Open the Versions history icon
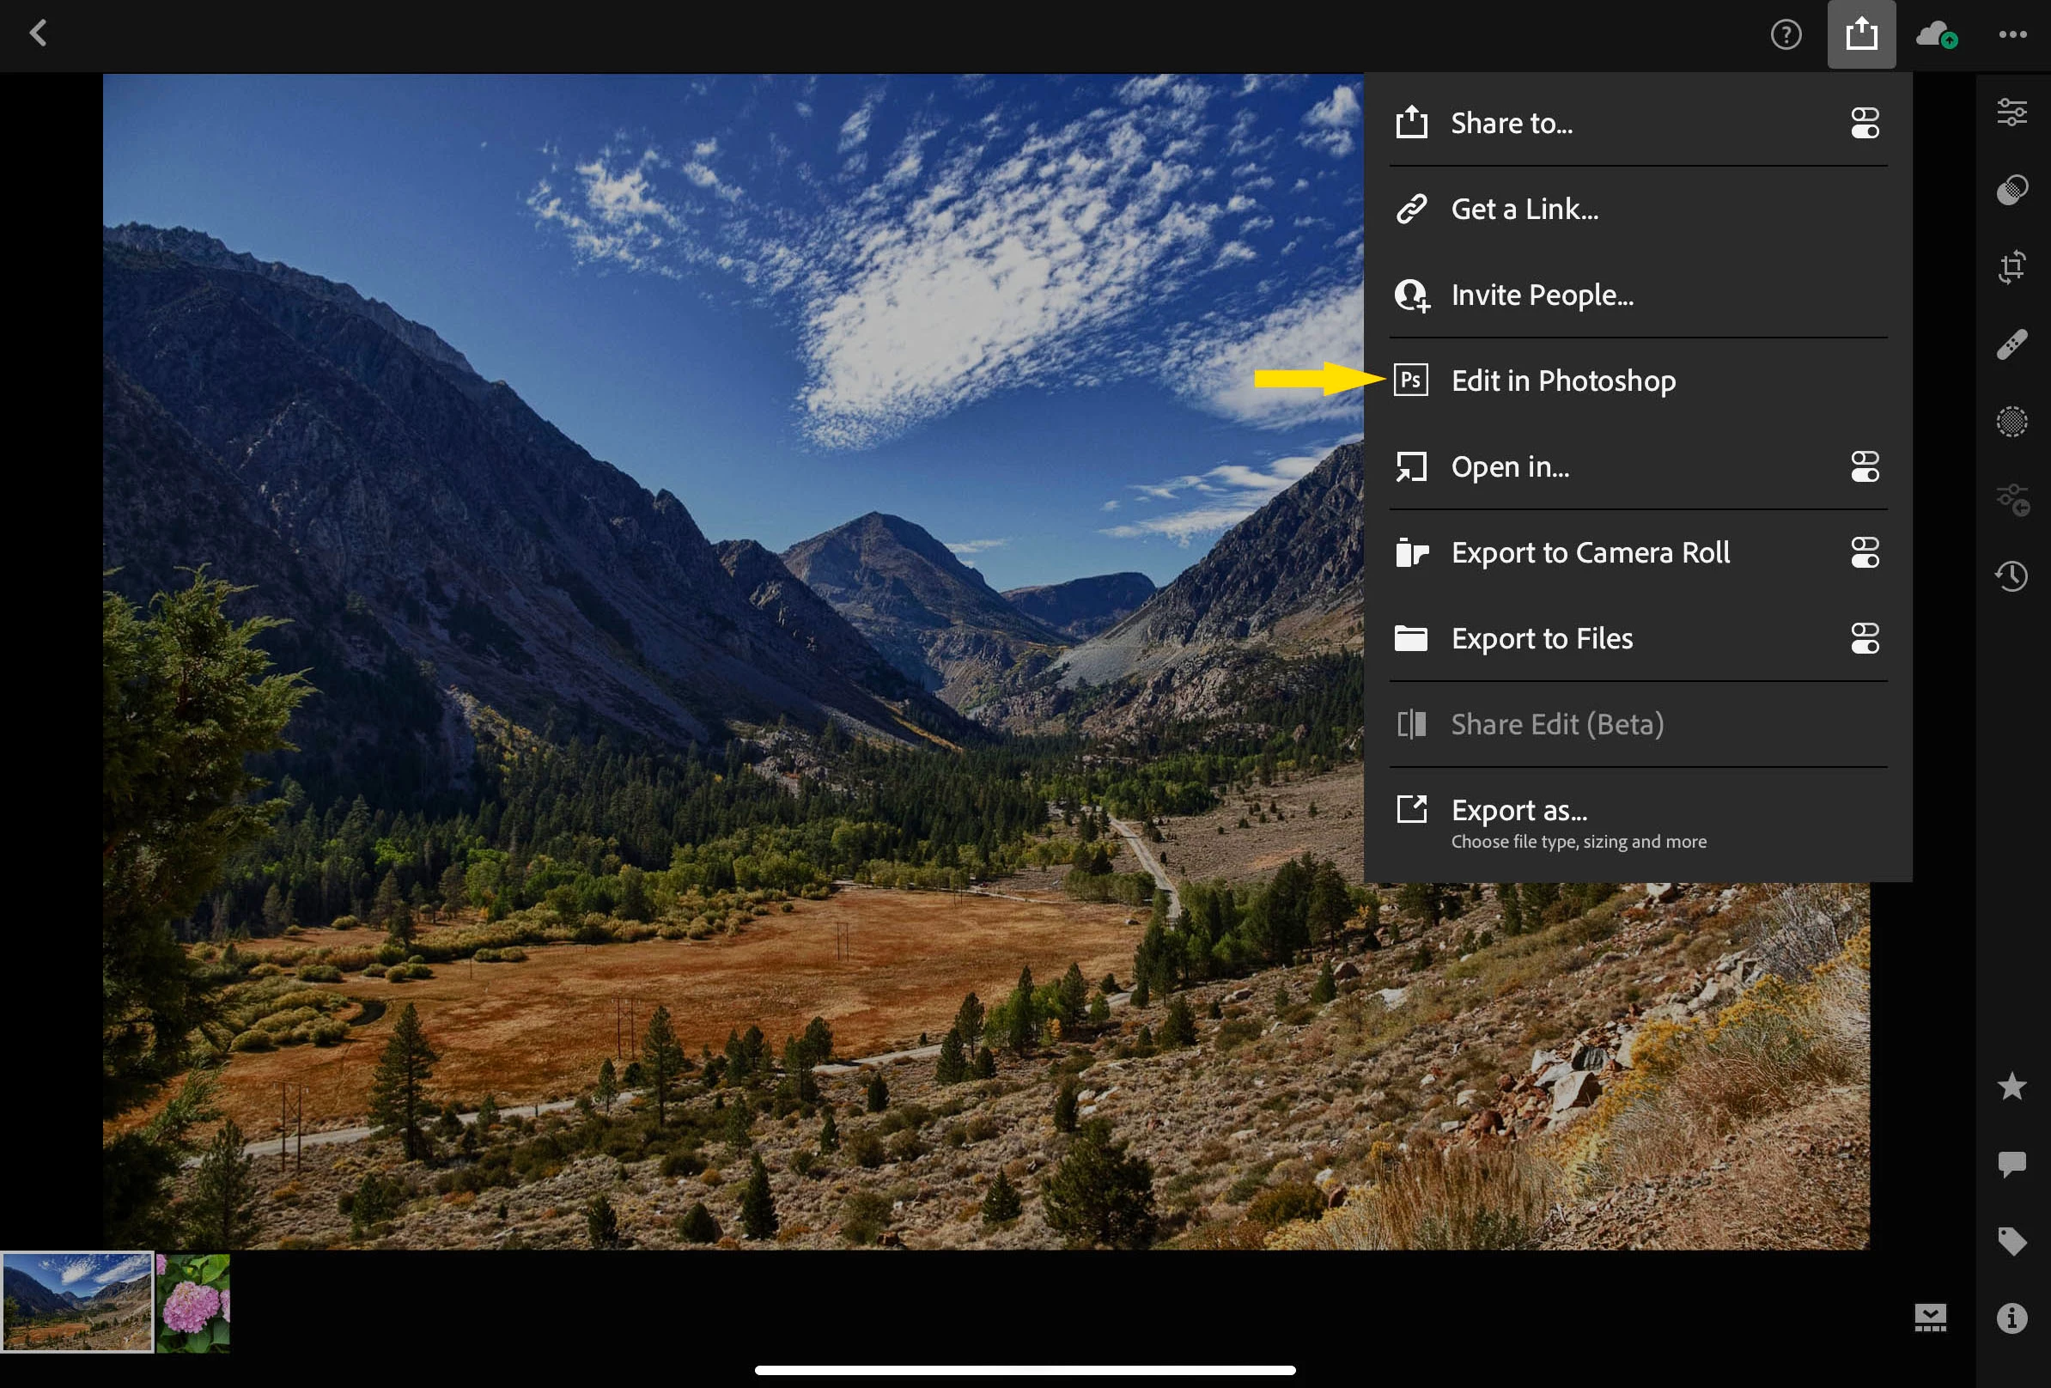Viewport: 2051px width, 1388px height. click(2011, 576)
